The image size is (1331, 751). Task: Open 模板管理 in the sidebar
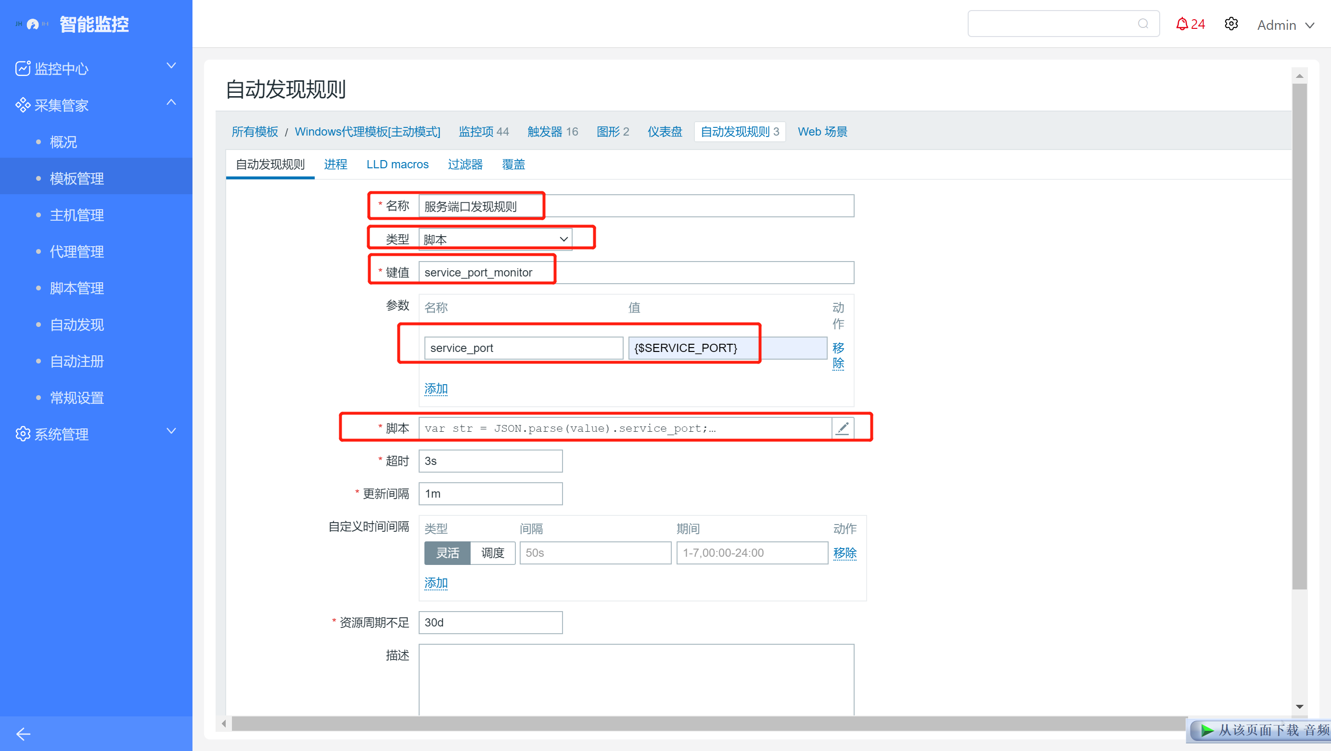(77, 178)
